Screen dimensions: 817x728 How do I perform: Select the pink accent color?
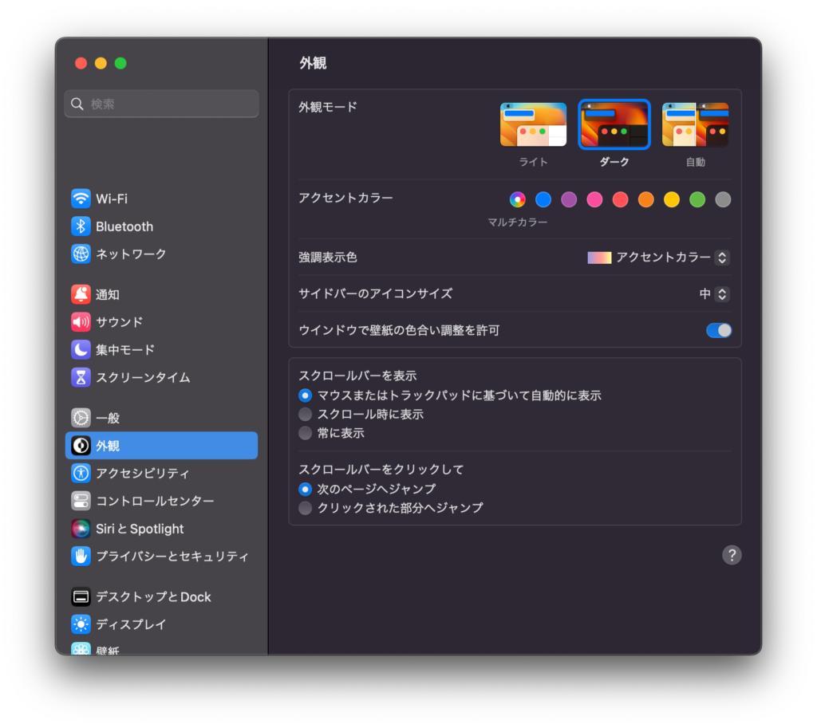[x=594, y=199]
